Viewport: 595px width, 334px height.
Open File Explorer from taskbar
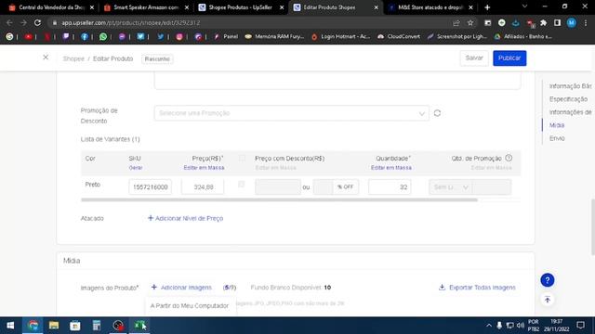(54, 326)
